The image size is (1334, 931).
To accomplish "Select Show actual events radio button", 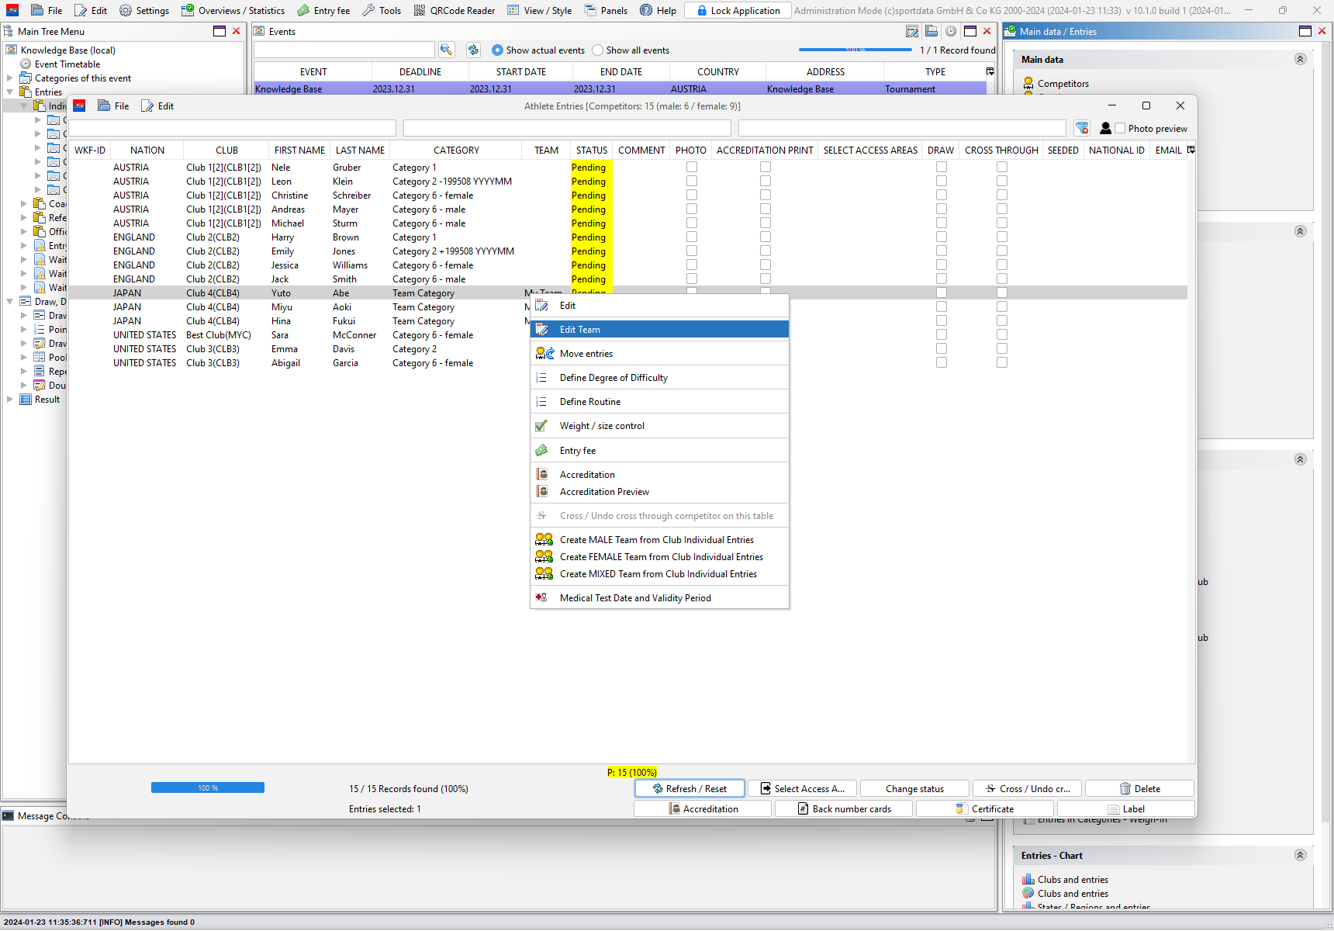I will [497, 50].
